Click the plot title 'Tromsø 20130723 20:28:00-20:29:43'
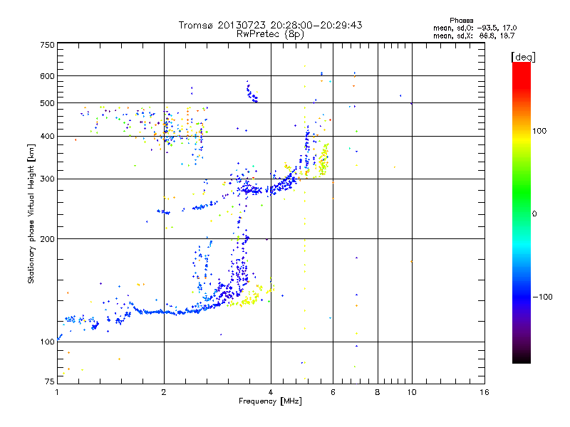The image size is (570, 427). tap(270, 25)
